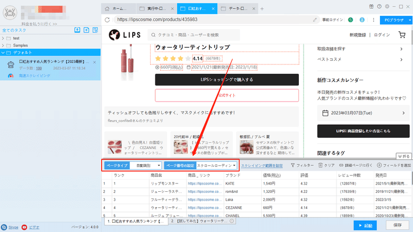
Task: Click the 全てのタスク header
Action: point(14,30)
